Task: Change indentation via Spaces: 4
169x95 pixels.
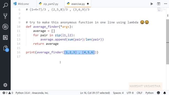Action: [x=118, y=93]
